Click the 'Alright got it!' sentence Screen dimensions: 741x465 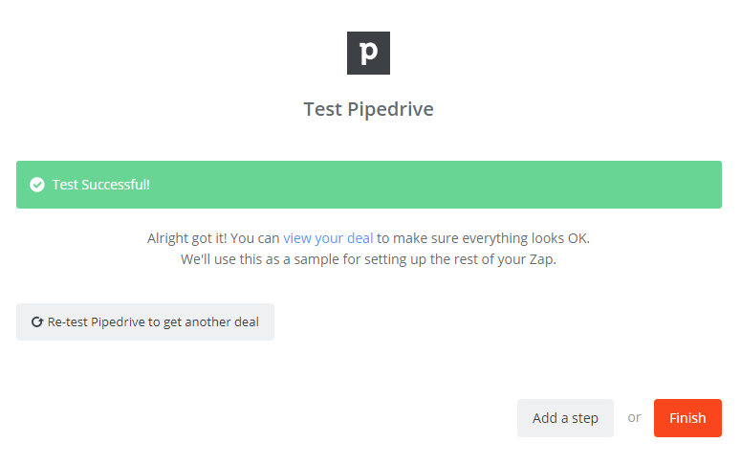coord(368,238)
